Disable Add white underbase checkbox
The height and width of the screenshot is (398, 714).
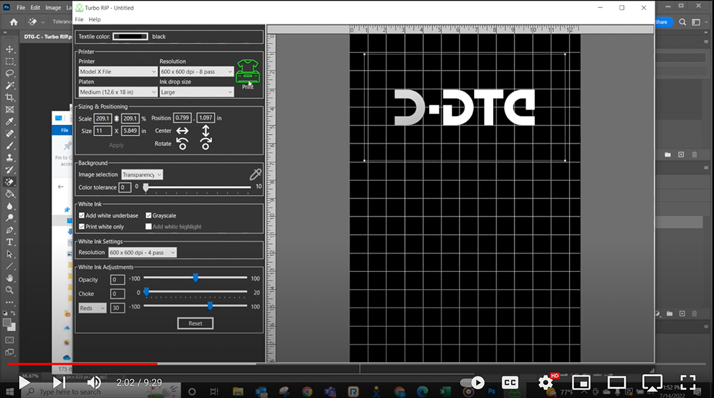click(82, 216)
